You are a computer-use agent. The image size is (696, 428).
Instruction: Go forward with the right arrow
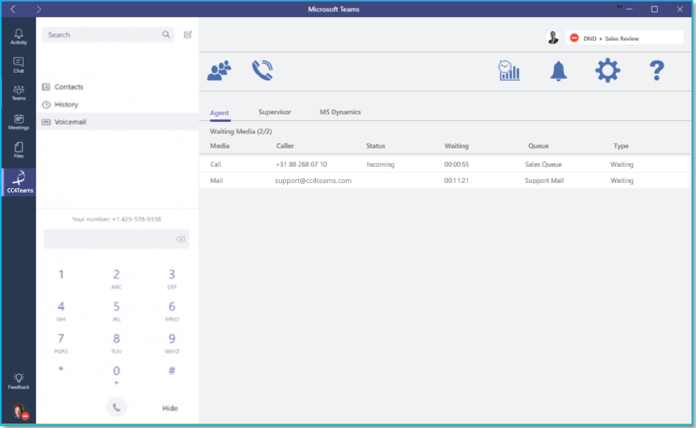click(x=38, y=9)
